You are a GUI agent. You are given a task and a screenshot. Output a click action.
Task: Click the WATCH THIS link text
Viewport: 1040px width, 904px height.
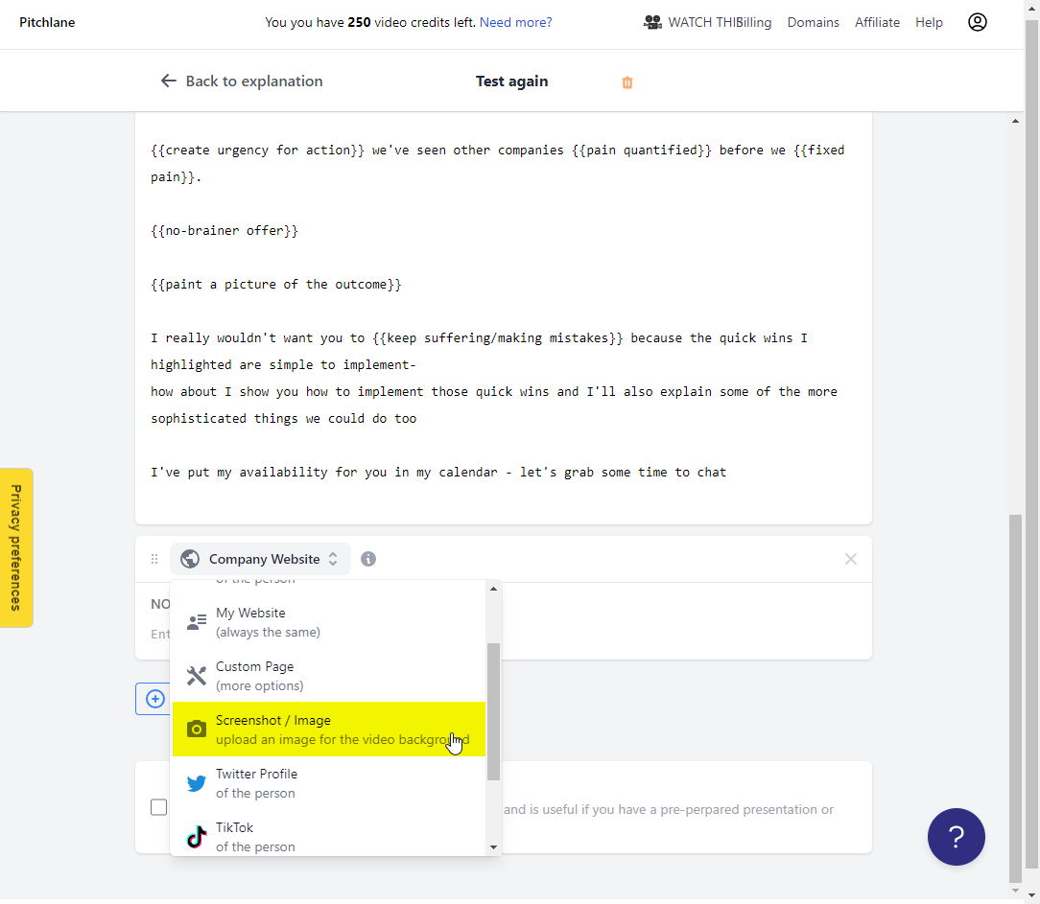pyautogui.click(x=701, y=23)
